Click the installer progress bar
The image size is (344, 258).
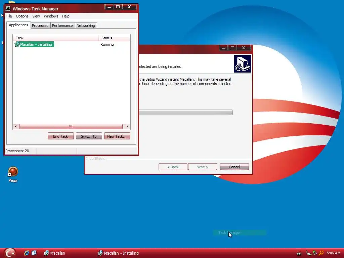click(186, 112)
